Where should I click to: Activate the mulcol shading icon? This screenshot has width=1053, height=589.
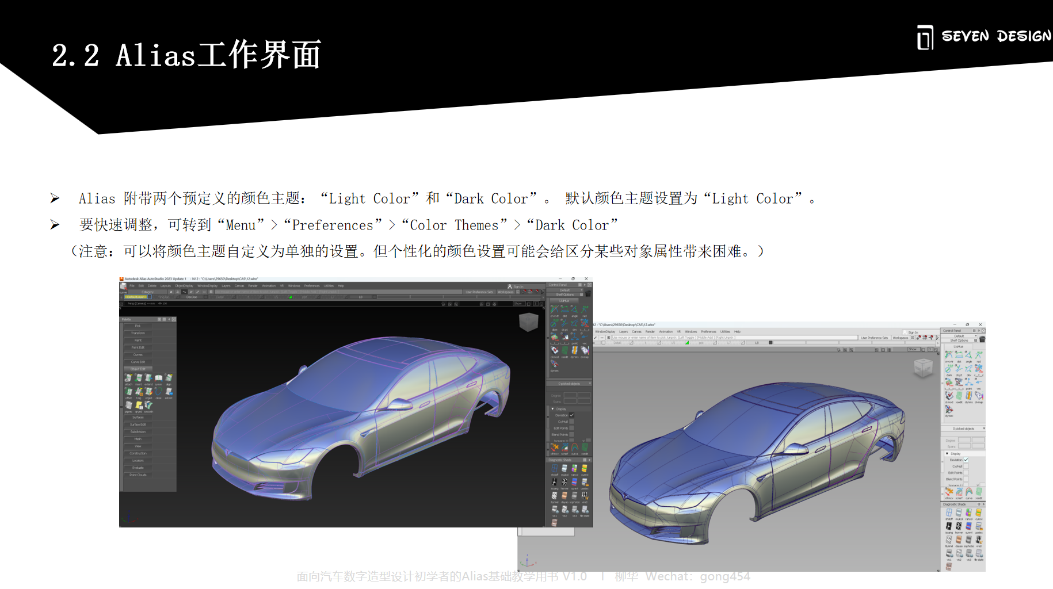(x=564, y=468)
